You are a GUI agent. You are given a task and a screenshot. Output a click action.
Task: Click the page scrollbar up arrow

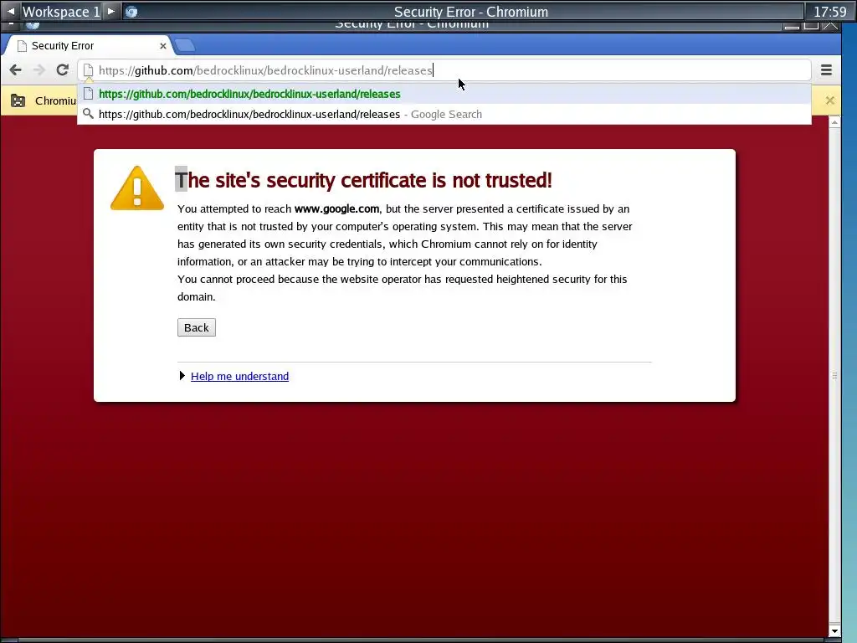834,122
